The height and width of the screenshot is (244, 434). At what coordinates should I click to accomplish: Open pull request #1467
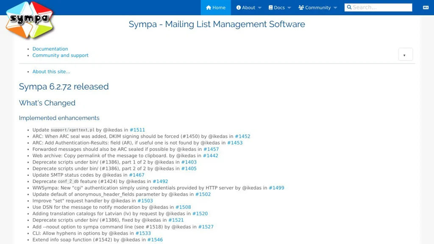(137, 175)
